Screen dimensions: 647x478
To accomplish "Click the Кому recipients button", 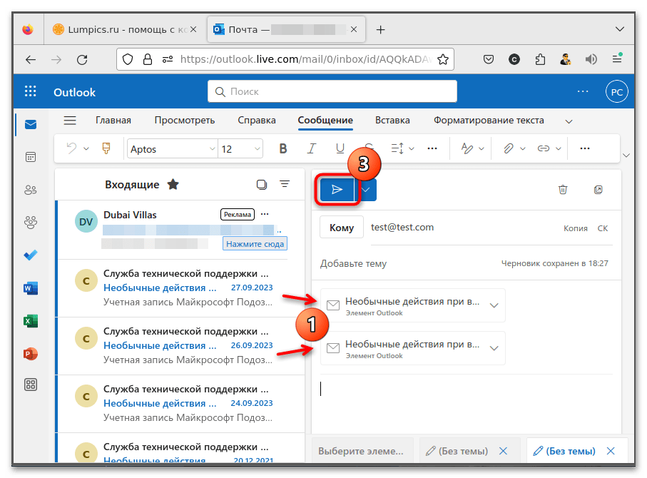I will tap(341, 228).
